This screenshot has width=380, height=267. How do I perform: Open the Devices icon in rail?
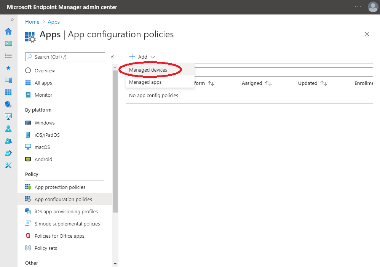point(8,80)
